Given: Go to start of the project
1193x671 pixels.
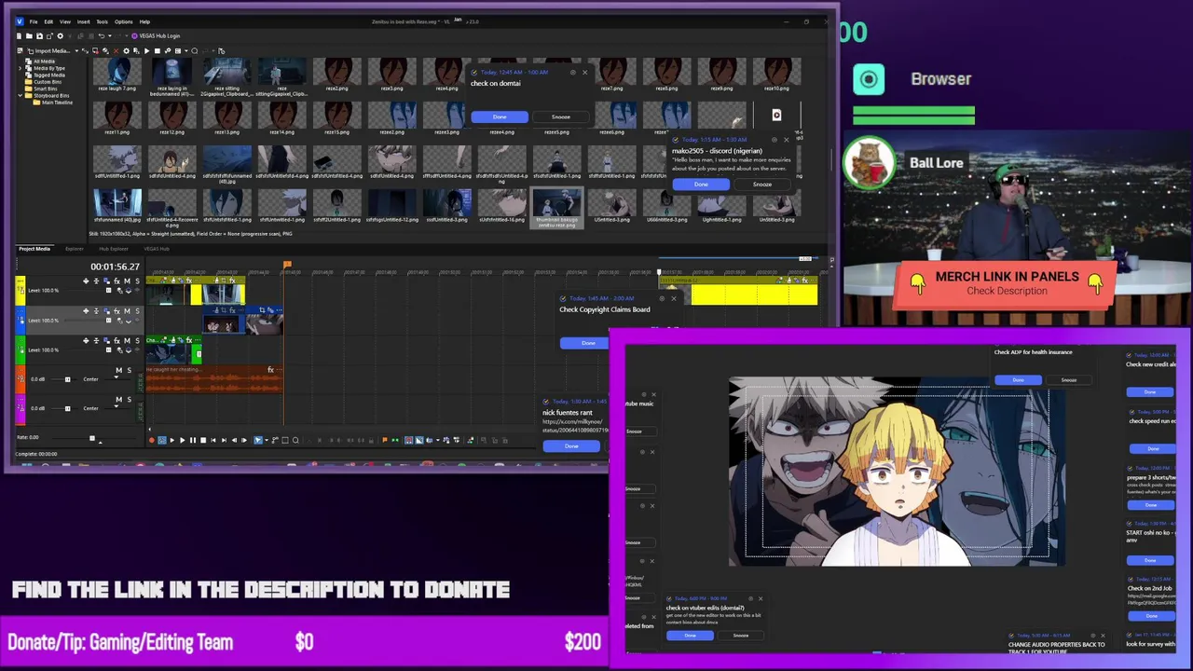Looking at the screenshot, I should click(x=213, y=440).
